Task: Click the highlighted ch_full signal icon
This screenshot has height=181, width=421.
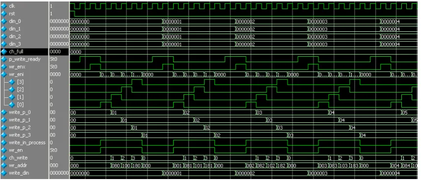Action: point(4,51)
